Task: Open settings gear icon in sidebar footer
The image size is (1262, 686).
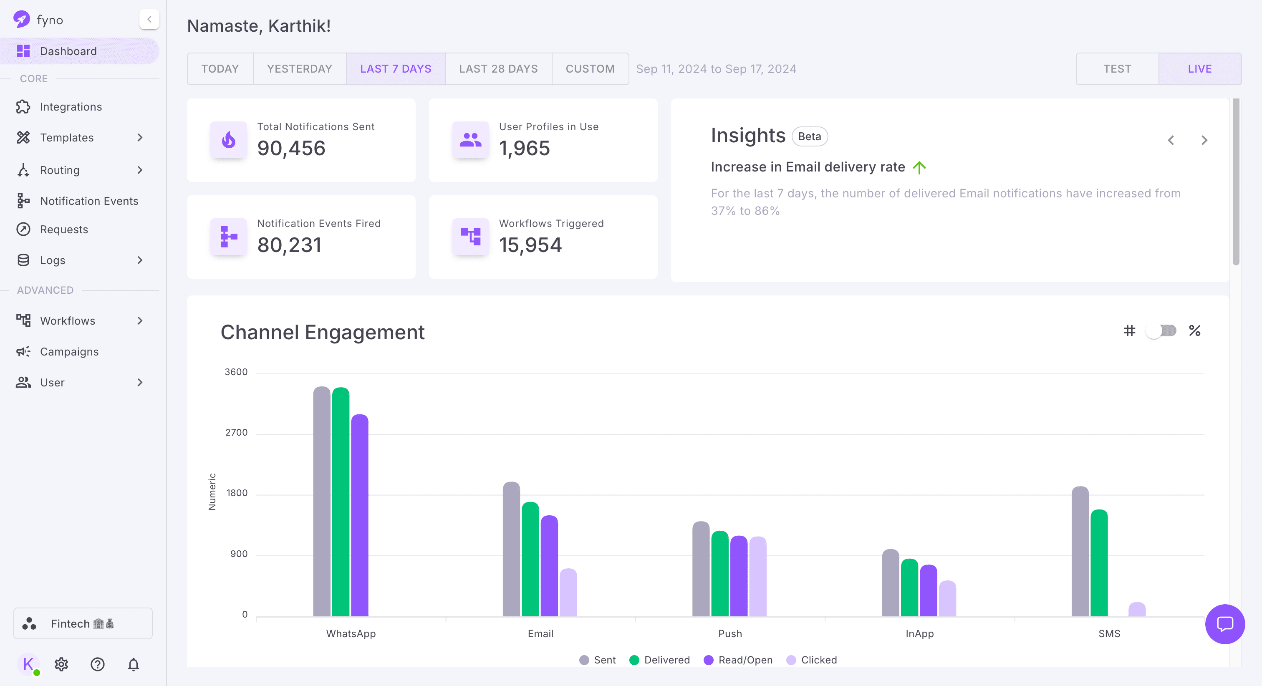Action: coord(61,664)
